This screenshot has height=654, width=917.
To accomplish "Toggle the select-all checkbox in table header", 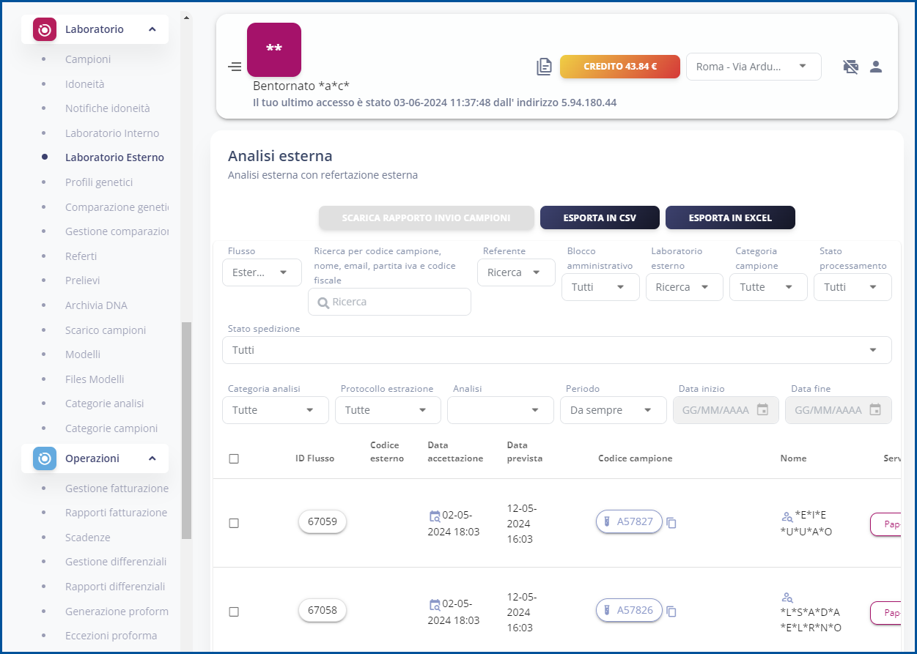I will point(234,458).
